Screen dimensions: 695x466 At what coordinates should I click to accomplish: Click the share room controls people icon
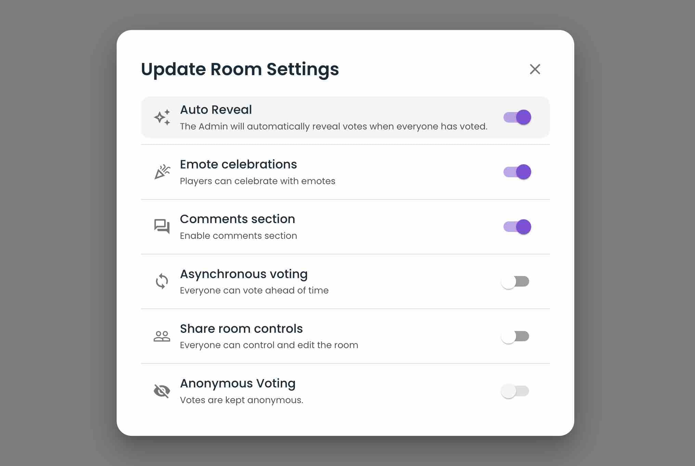[x=162, y=336]
